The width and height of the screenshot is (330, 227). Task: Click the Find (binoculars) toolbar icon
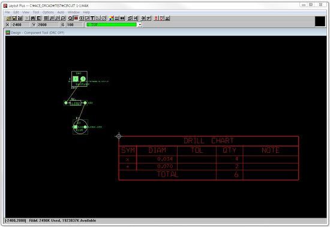click(33, 19)
